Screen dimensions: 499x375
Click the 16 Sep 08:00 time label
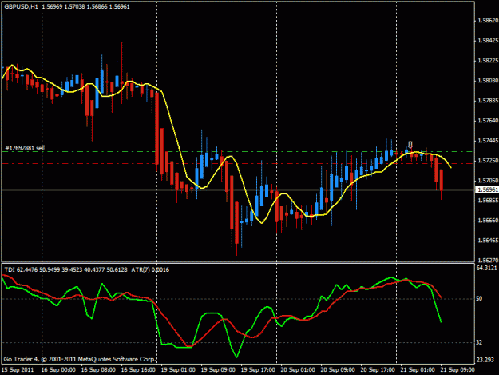[98, 370]
